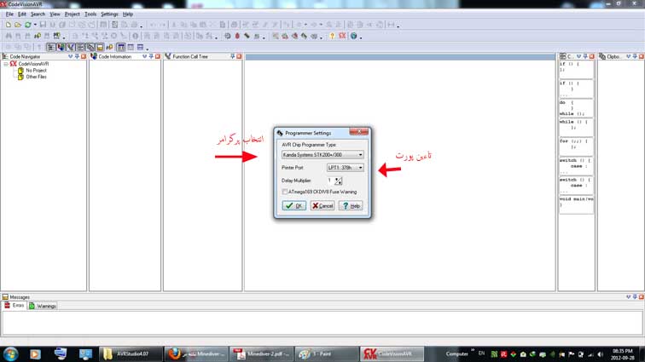Open the media player taskbar icon

click(35, 353)
